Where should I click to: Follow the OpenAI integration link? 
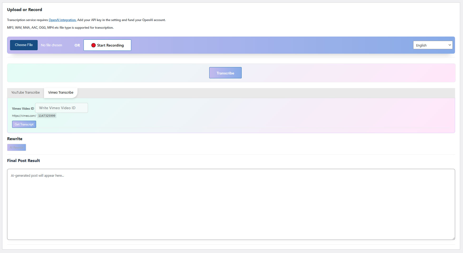click(62, 20)
